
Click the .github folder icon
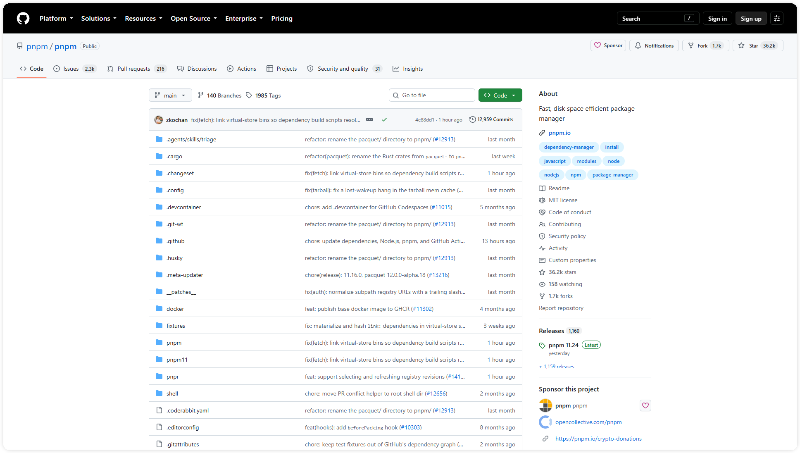159,241
